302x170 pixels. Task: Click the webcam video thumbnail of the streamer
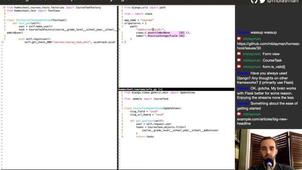pos(268,149)
